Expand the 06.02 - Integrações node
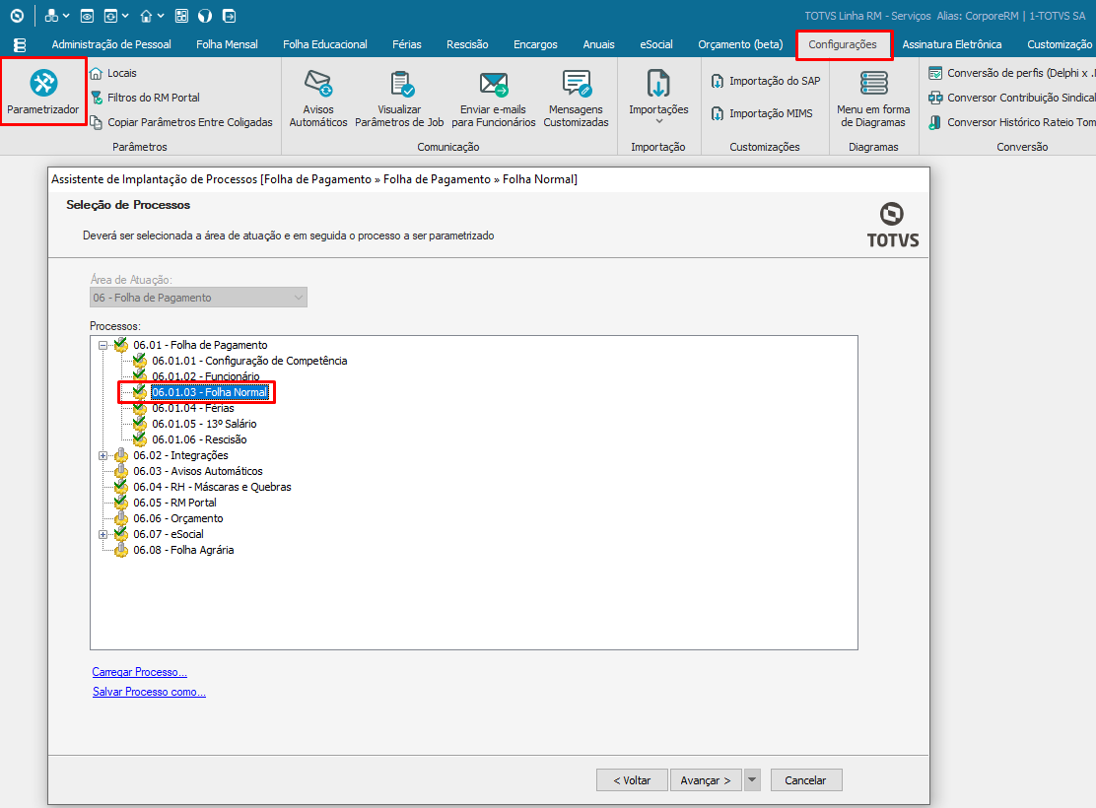 point(103,455)
